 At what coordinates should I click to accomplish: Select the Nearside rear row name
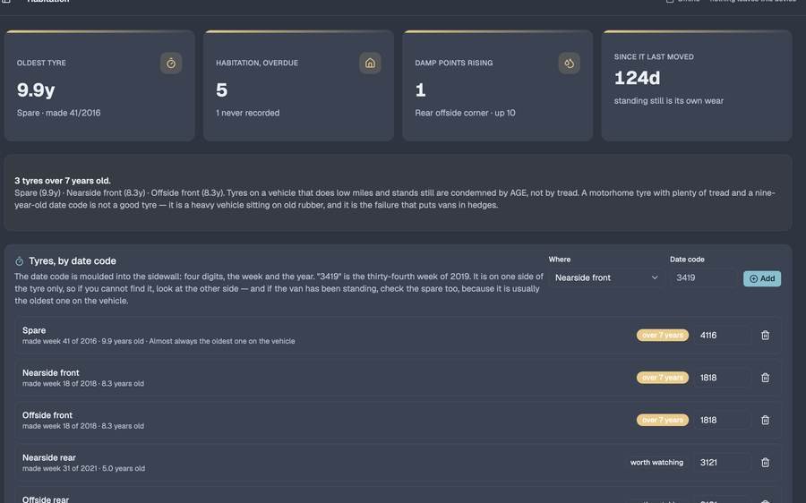(x=49, y=457)
